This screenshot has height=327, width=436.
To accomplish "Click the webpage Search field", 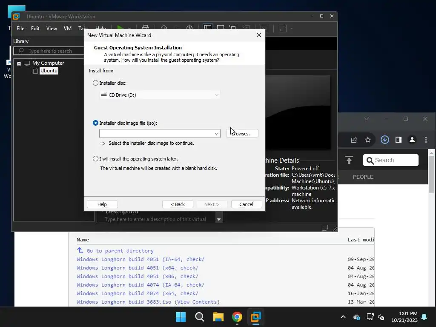I will tap(391, 160).
